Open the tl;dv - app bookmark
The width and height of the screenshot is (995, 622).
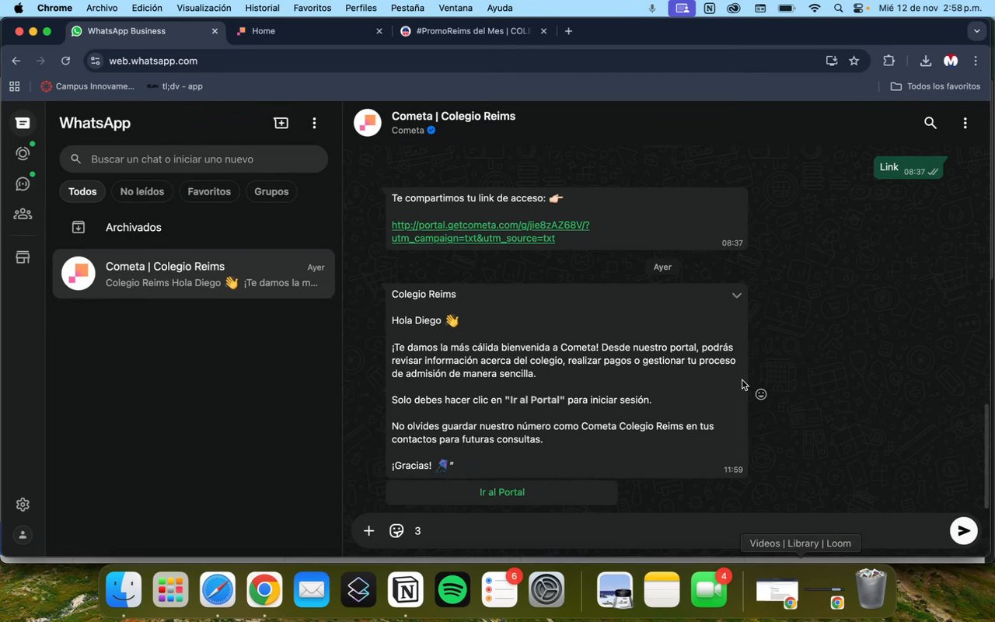click(x=175, y=86)
